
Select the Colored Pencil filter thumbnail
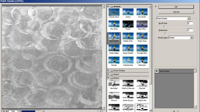(x=114, y=12)
